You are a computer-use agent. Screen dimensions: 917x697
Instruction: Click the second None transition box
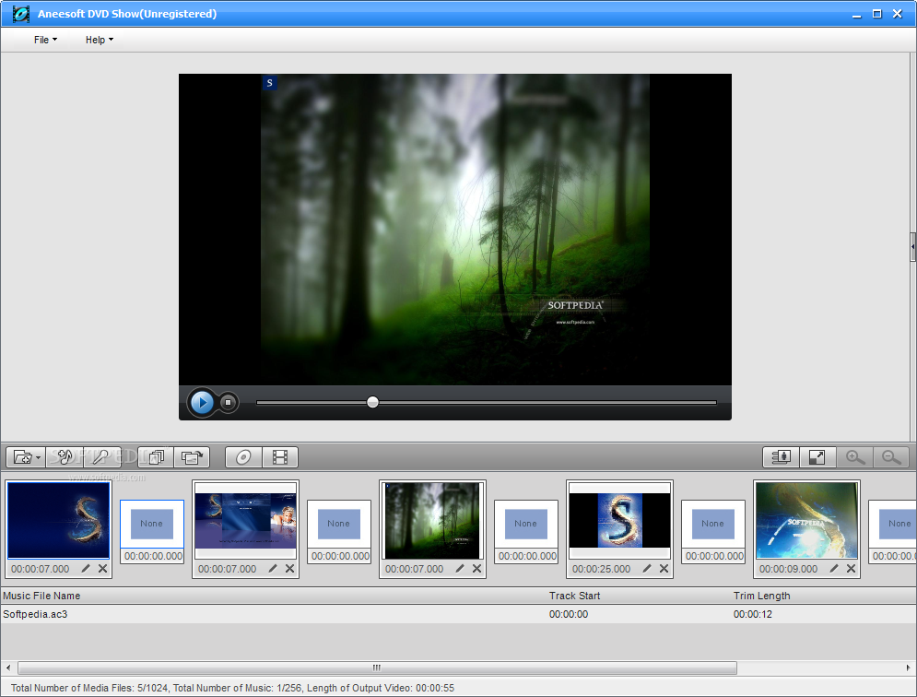click(338, 524)
